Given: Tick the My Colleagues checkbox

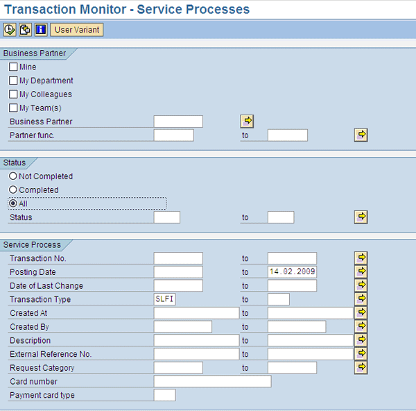Looking at the screenshot, I should pyautogui.click(x=13, y=94).
